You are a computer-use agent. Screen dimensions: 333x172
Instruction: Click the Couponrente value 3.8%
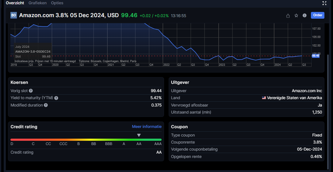tap(317, 142)
